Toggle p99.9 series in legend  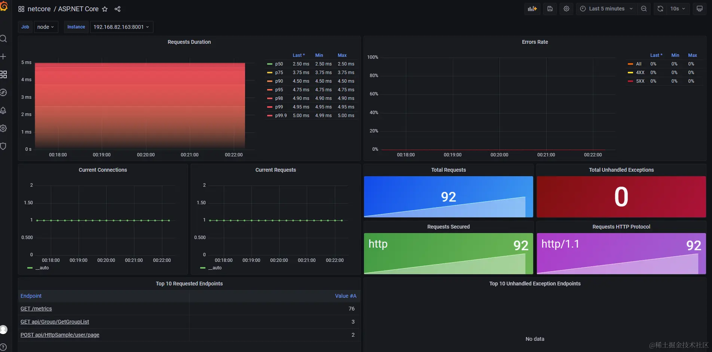pyautogui.click(x=281, y=116)
